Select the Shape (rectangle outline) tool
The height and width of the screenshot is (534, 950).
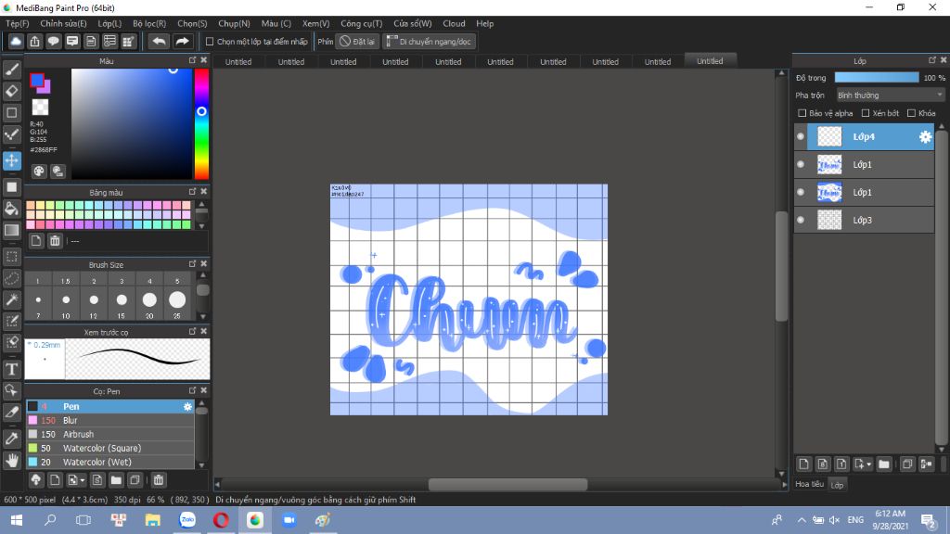coord(11,112)
